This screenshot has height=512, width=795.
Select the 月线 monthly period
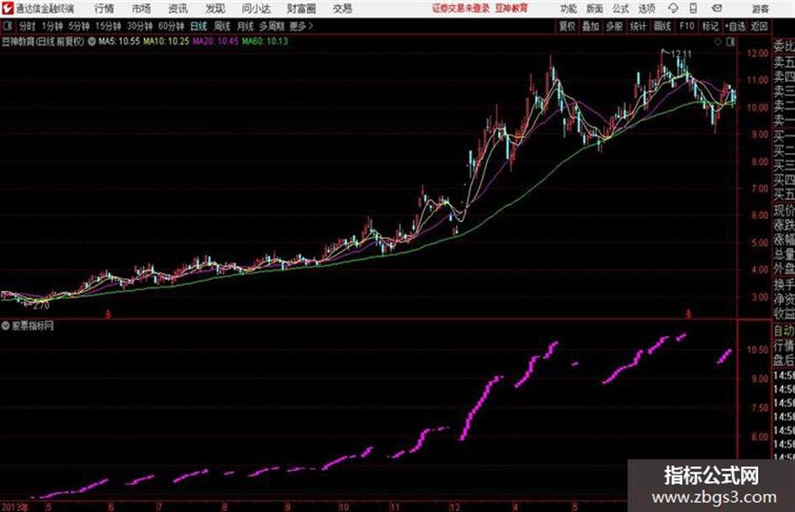pos(245,26)
